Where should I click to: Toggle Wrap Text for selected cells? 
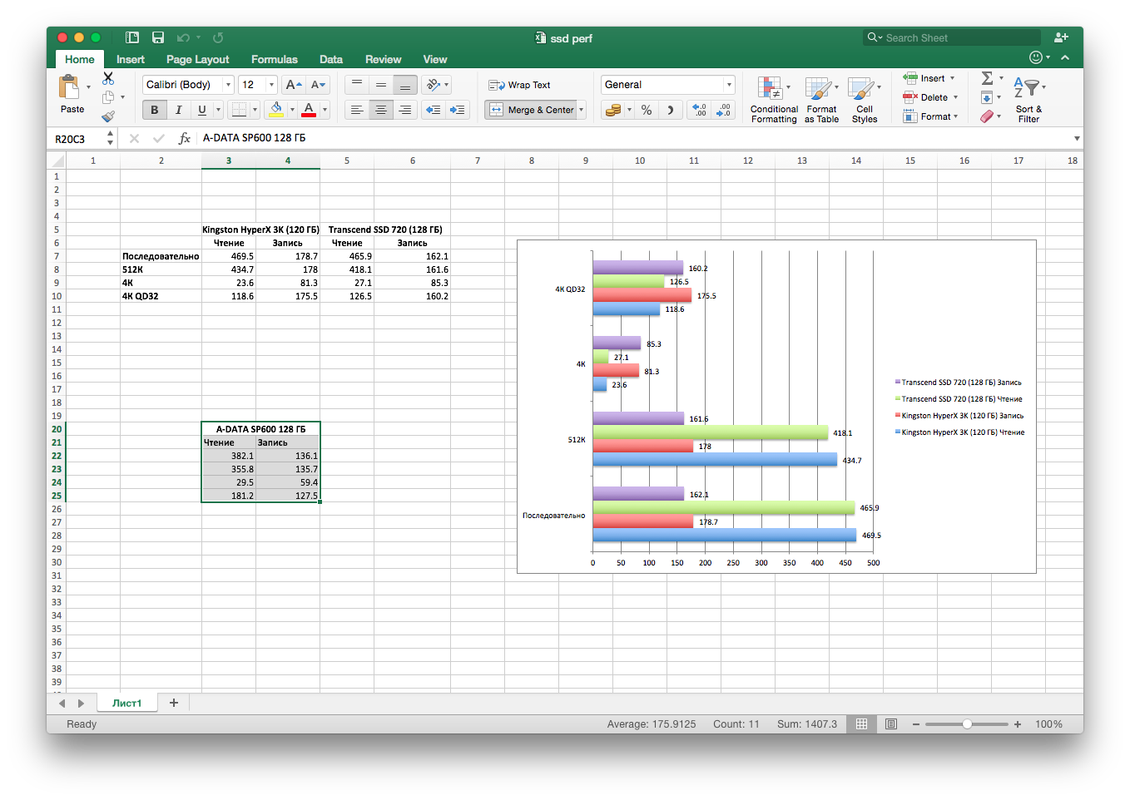(520, 85)
